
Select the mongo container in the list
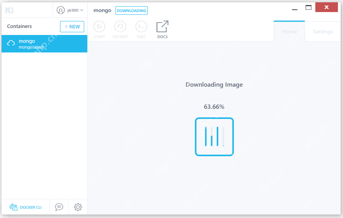pos(44,44)
